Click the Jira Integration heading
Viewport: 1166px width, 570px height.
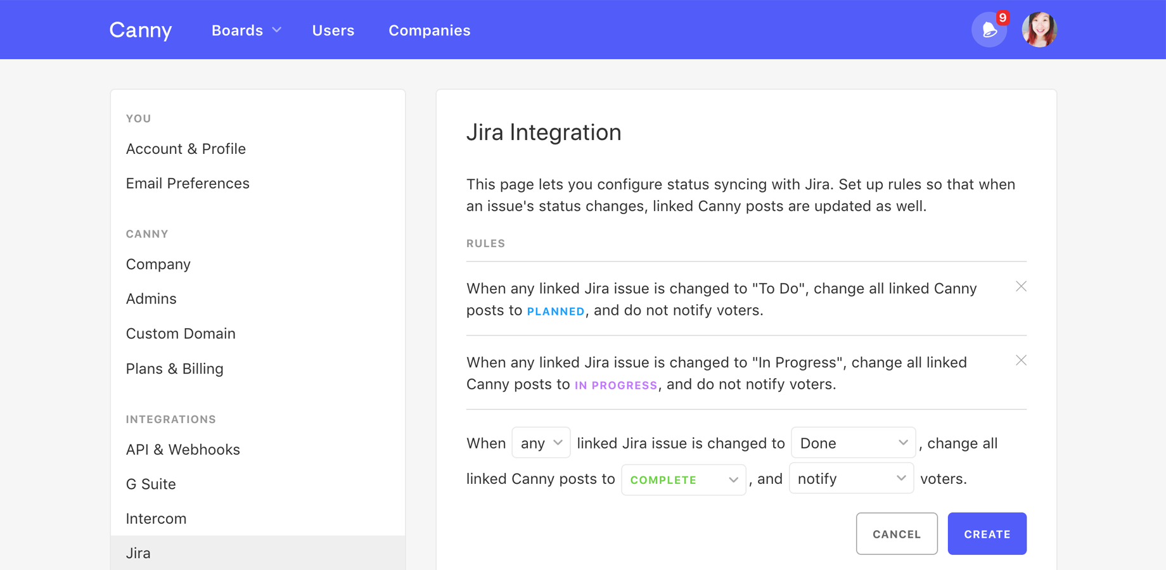click(544, 132)
